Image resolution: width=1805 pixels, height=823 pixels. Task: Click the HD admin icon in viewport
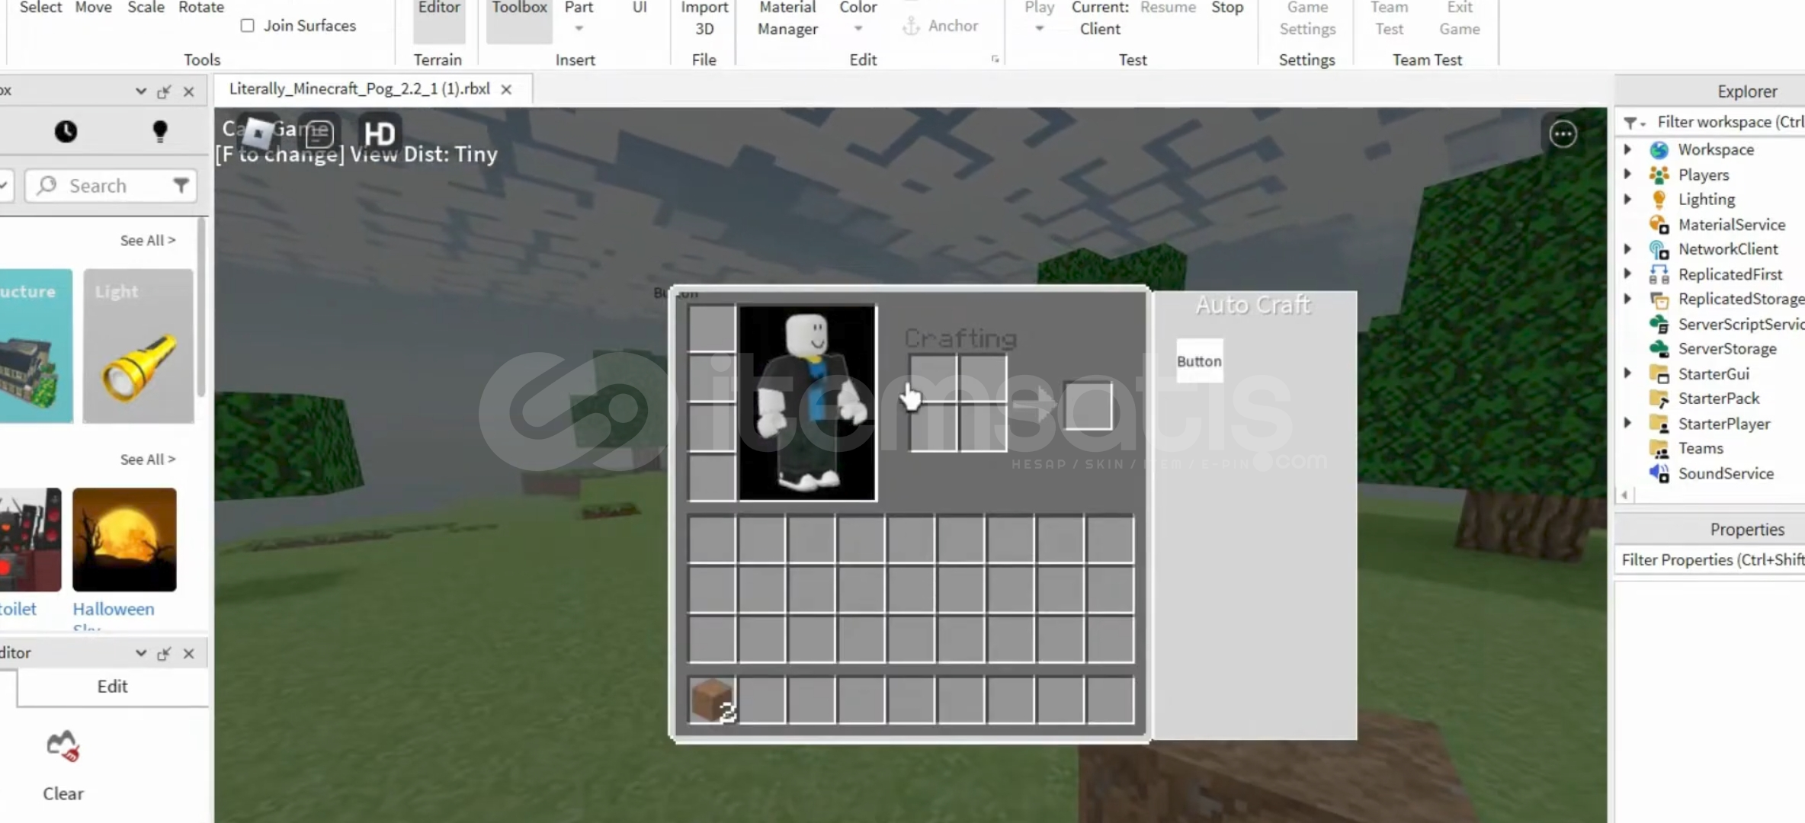click(379, 133)
